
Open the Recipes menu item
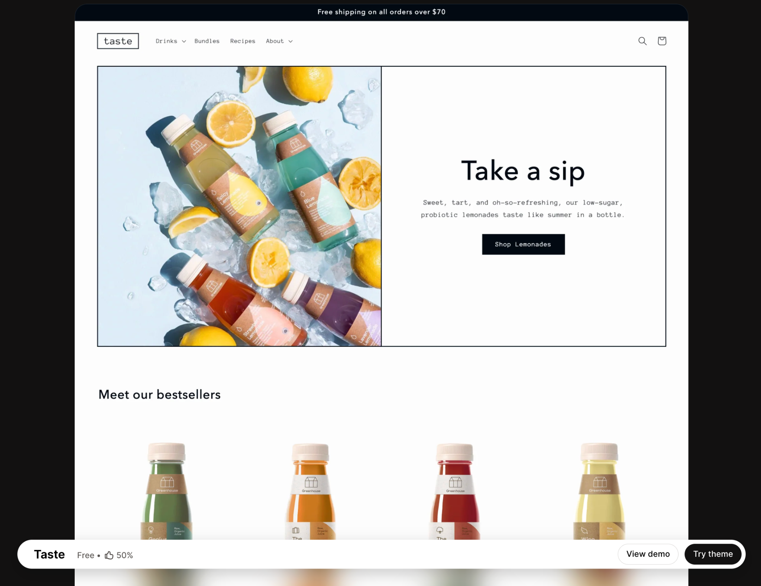(243, 41)
